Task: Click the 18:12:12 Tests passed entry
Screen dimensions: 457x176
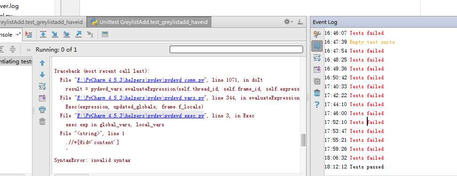Action: 354,167
